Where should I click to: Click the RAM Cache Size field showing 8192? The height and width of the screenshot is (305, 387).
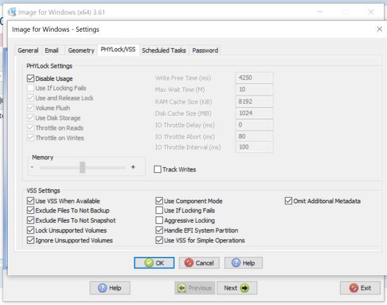(x=255, y=101)
